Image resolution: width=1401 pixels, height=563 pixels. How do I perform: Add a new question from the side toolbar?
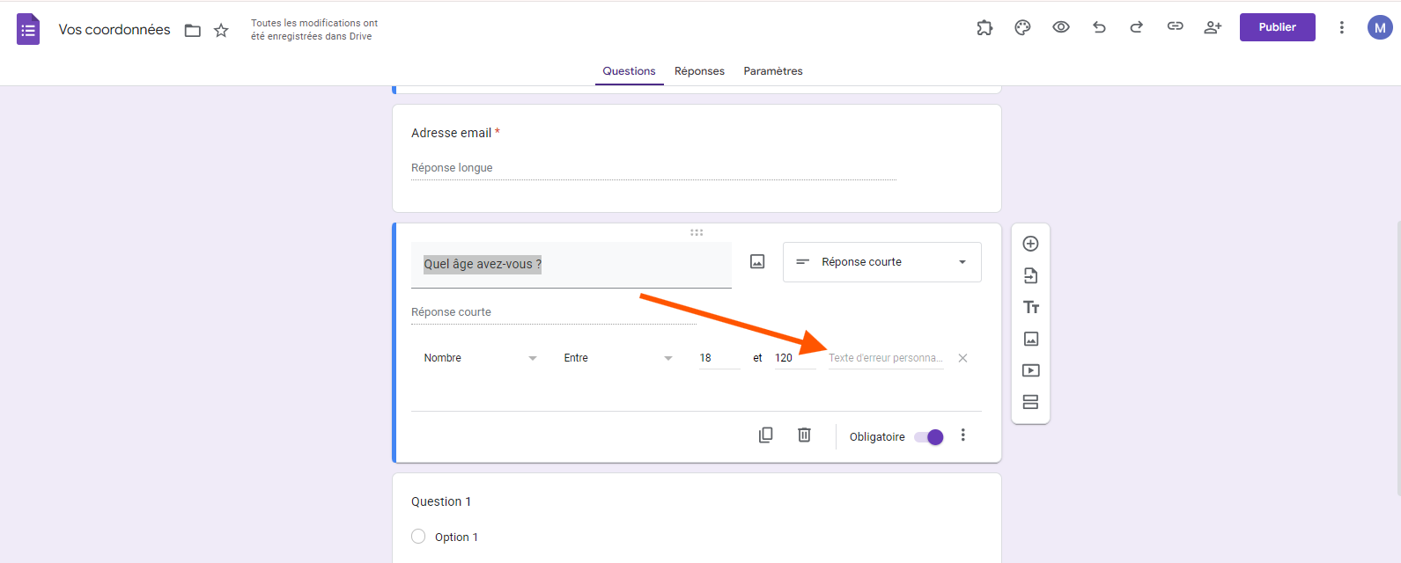point(1030,244)
